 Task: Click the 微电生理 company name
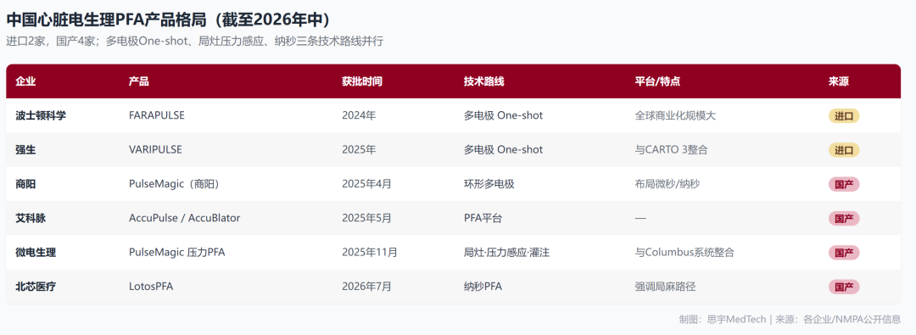point(36,253)
